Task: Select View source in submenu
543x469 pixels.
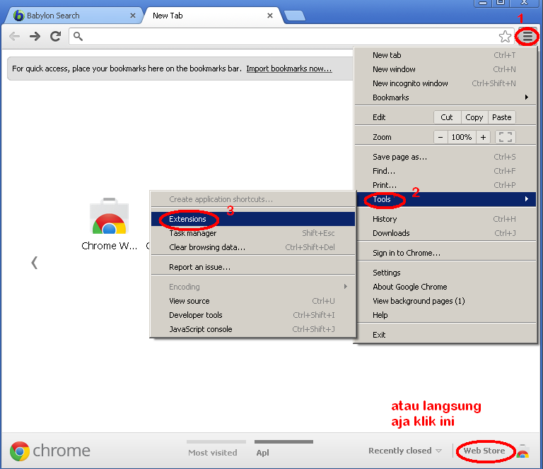Action: click(253, 301)
